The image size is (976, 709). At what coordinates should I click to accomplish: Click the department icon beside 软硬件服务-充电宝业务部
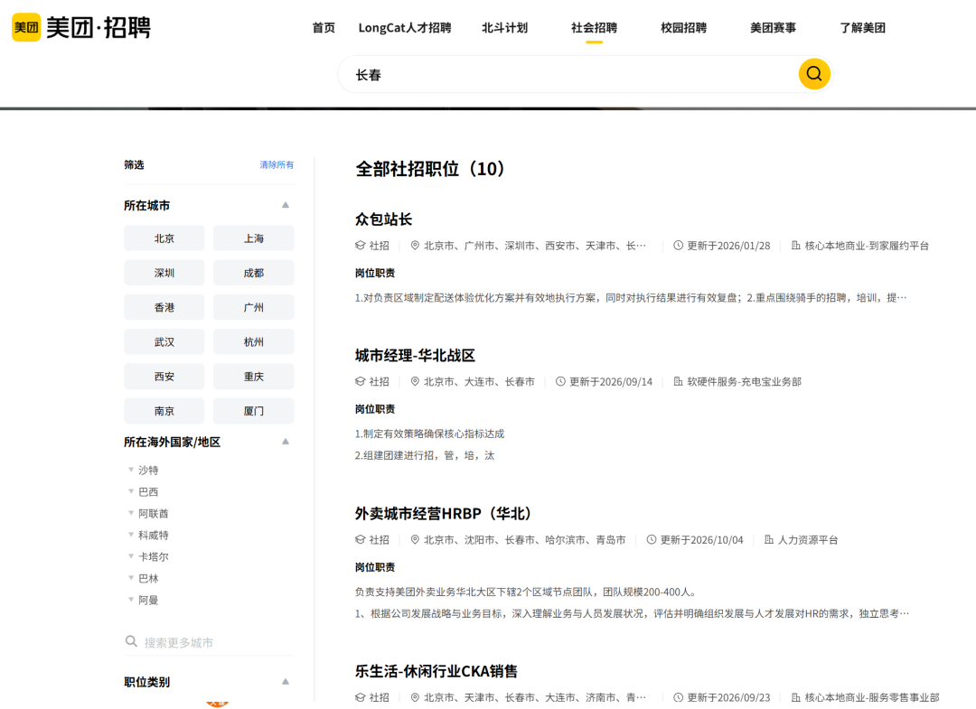tap(678, 381)
